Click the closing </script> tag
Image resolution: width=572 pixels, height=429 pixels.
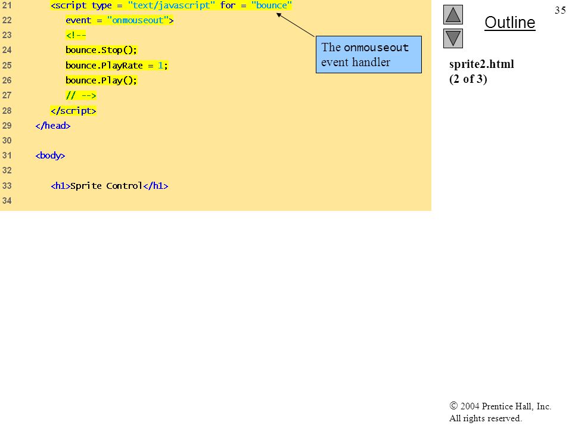73,111
